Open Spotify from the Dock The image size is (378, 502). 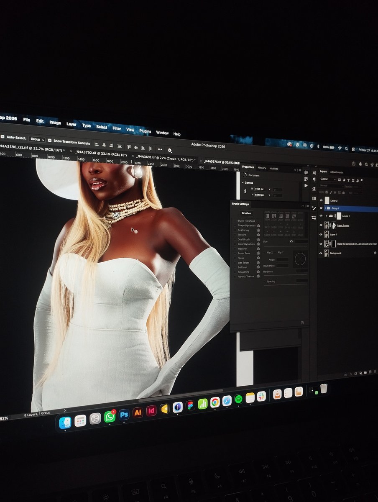click(x=238, y=399)
